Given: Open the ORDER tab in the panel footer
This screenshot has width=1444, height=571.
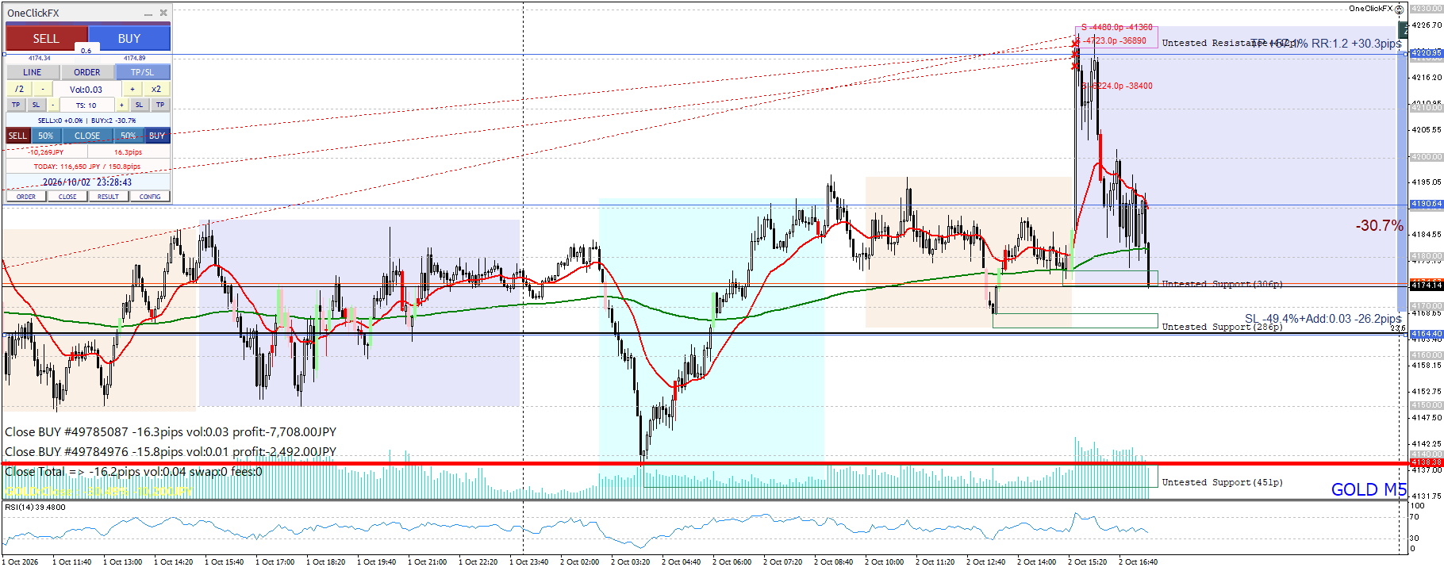Looking at the screenshot, I should [26, 197].
